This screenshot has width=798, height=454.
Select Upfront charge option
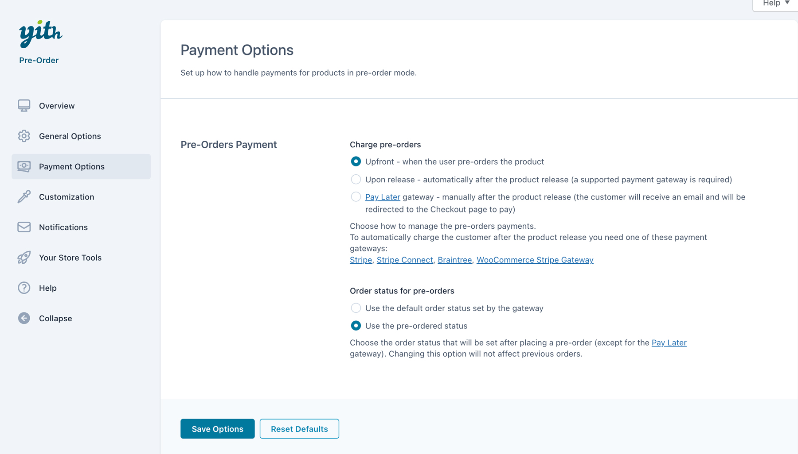[x=356, y=162]
